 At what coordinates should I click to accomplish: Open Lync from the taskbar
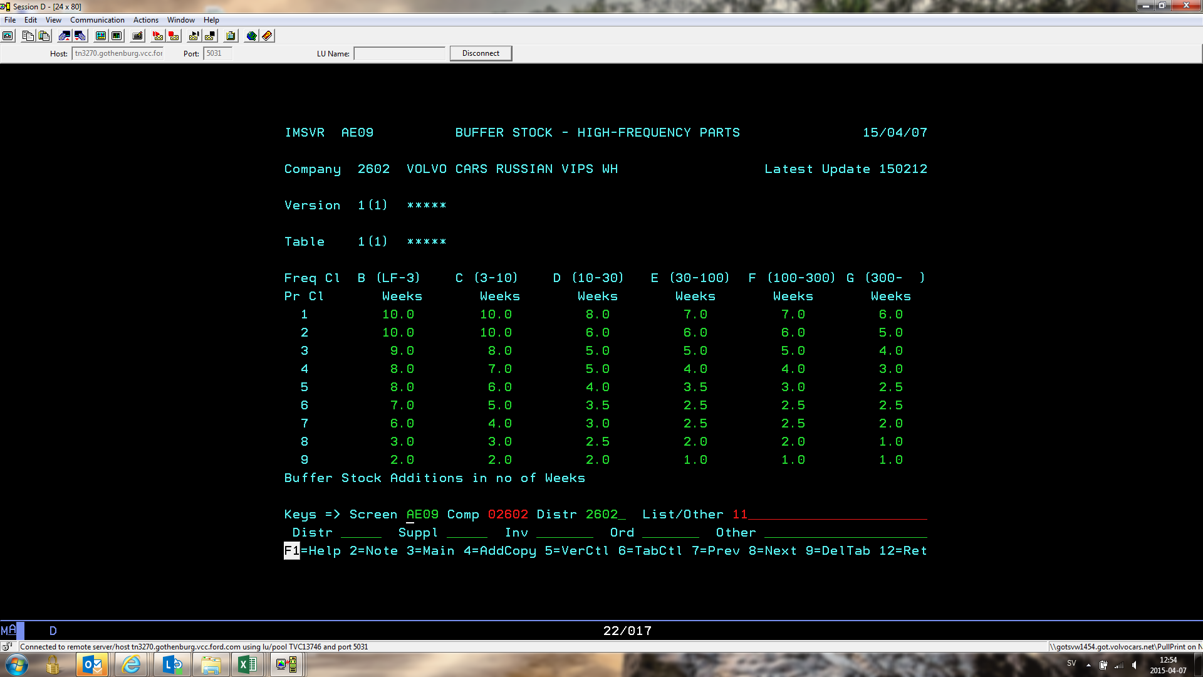(172, 664)
